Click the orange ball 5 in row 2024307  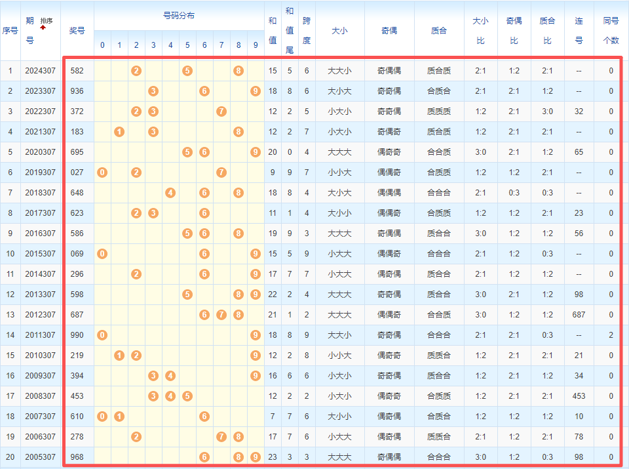pyautogui.click(x=187, y=71)
